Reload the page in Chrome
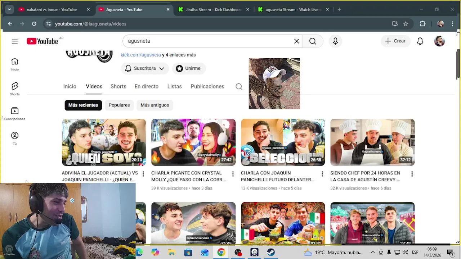Viewport: 461px width, 259px height. [x=34, y=24]
